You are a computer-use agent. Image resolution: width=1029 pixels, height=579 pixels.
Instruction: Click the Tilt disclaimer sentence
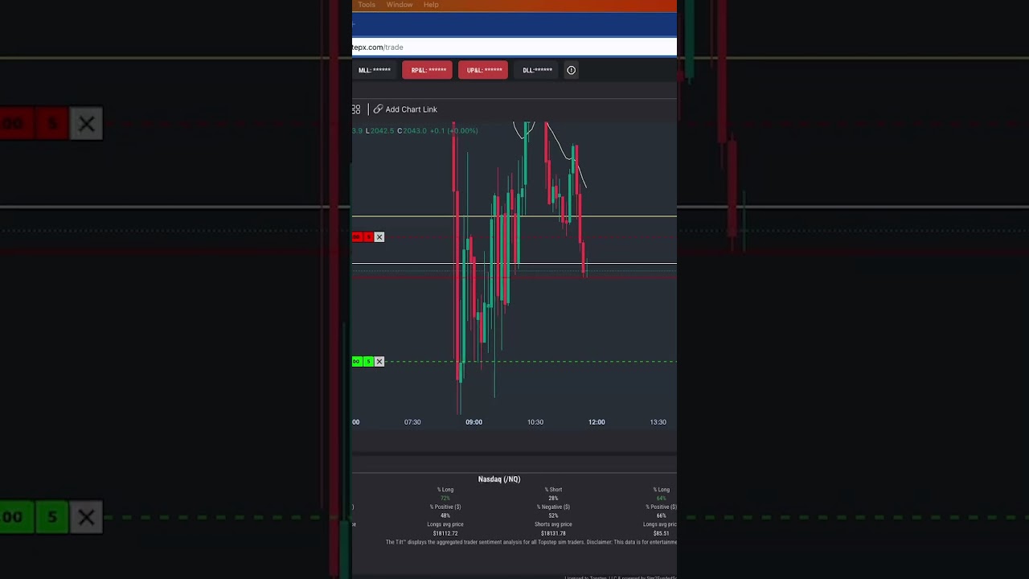[531, 543]
